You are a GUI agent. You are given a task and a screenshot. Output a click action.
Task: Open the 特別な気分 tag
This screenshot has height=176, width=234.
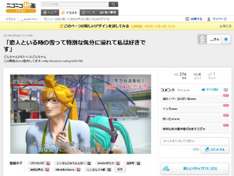(x=36, y=169)
